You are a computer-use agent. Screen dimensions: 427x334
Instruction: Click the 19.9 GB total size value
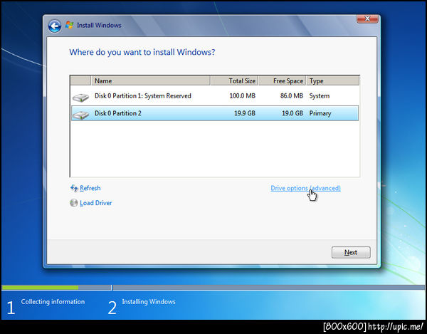245,113
